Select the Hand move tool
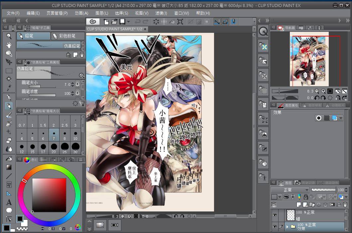352x233 pixels. click(9, 45)
